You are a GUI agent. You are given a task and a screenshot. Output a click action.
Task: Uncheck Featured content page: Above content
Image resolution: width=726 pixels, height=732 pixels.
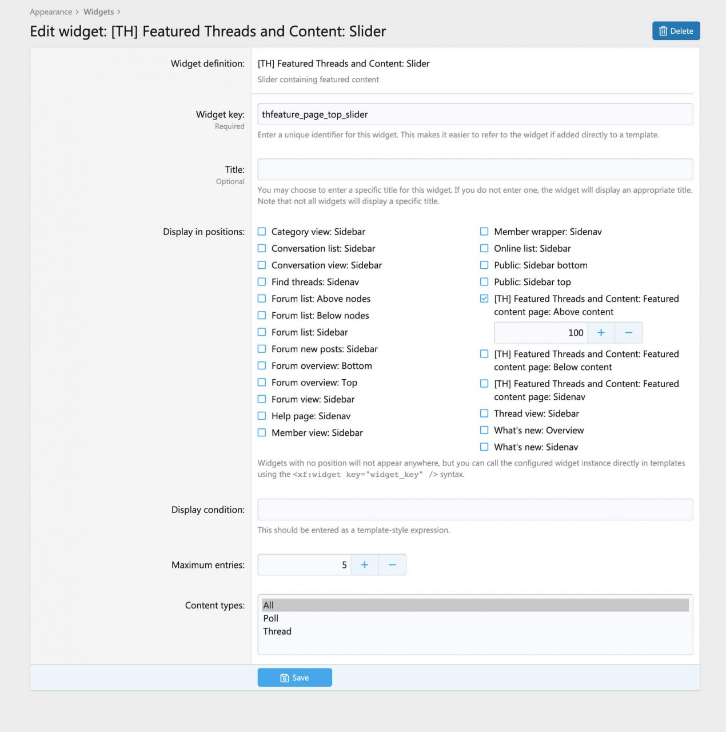click(484, 299)
